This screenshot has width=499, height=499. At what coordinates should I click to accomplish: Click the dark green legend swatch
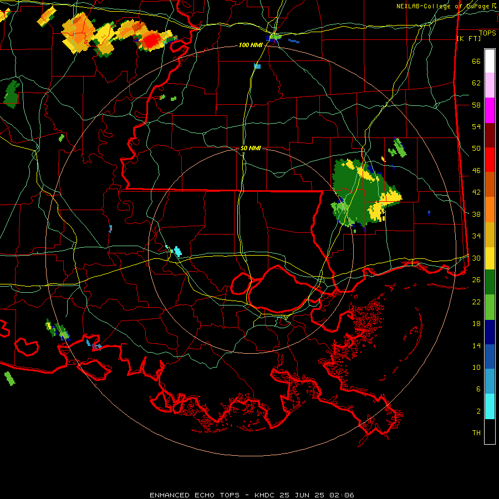[x=490, y=282]
